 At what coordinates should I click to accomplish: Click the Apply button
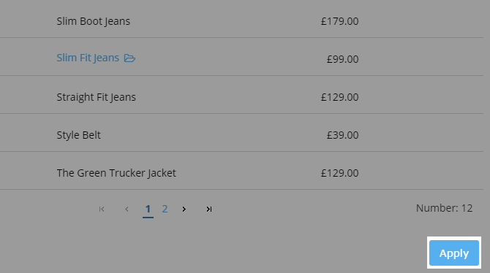tap(453, 253)
